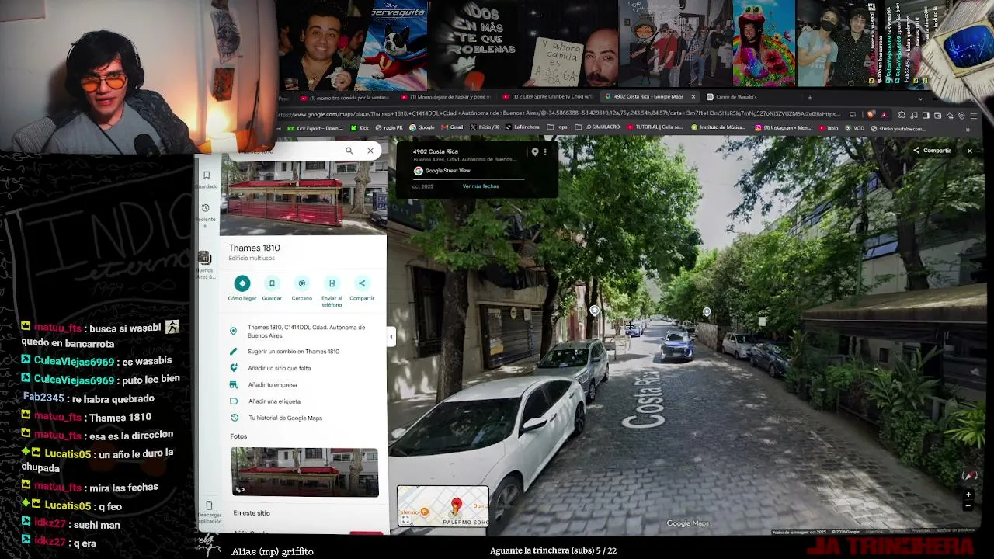This screenshot has height=559, width=994.
Task: Close Street View with the X button
Action: click(x=970, y=151)
